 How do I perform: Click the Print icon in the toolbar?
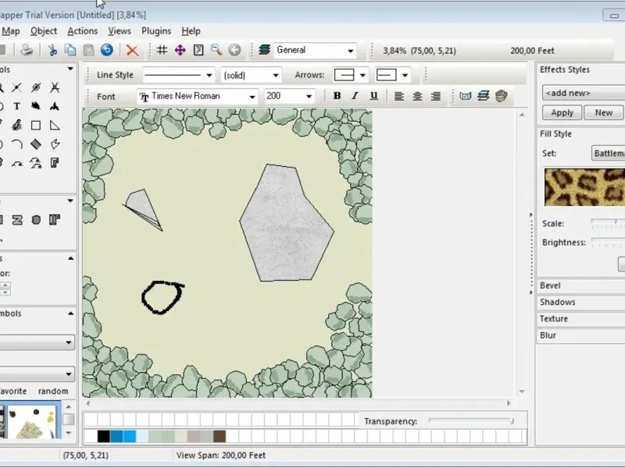(x=27, y=50)
